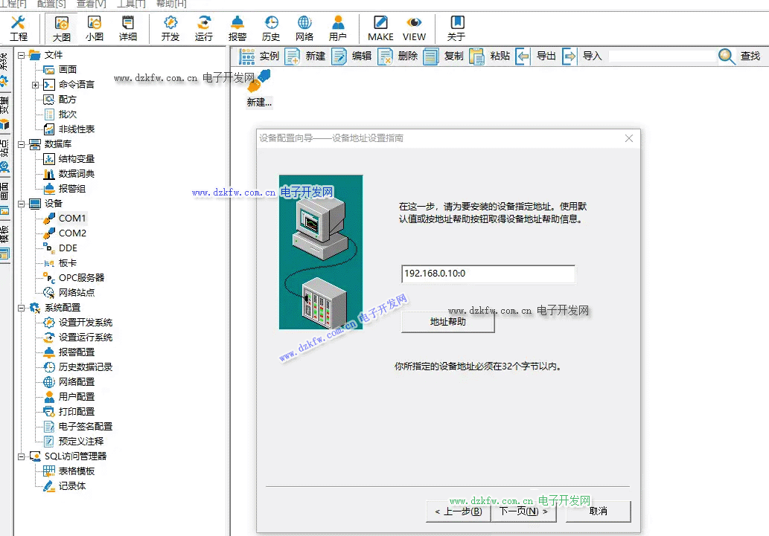This screenshot has height=536, width=769.
Task: Click the 历史 history clock icon
Action: tap(271, 28)
